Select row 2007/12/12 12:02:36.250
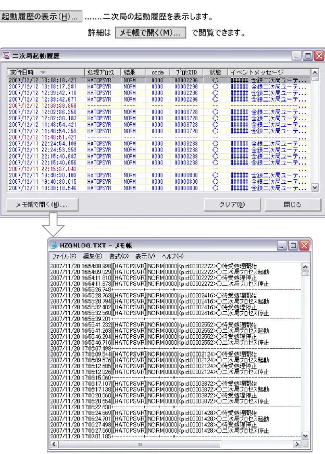The width and height of the screenshot is (325, 454). 159,112
